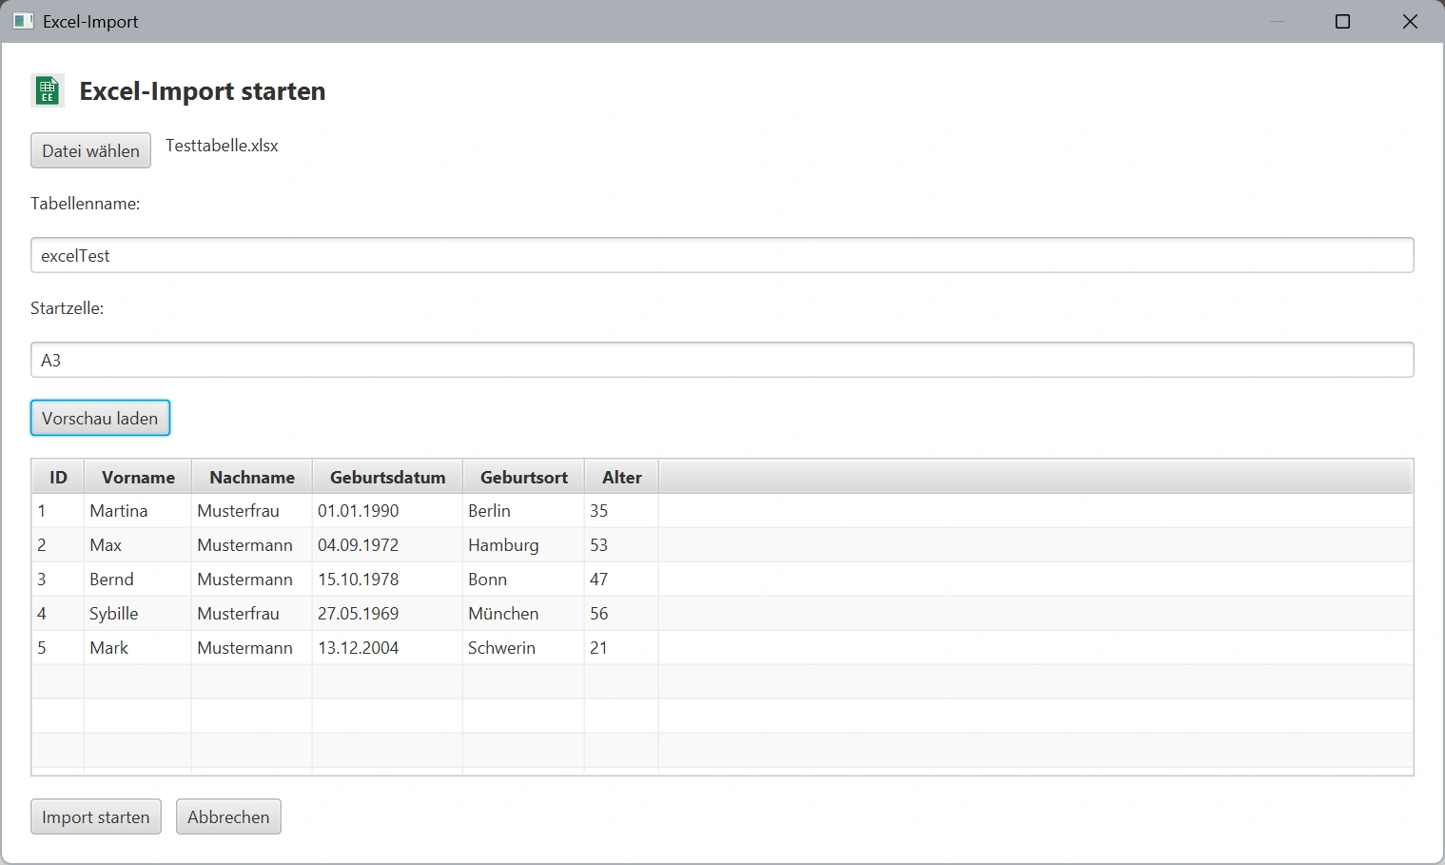Maximize the Excel-Import window
Viewport: 1445px width, 865px height.
(x=1342, y=21)
